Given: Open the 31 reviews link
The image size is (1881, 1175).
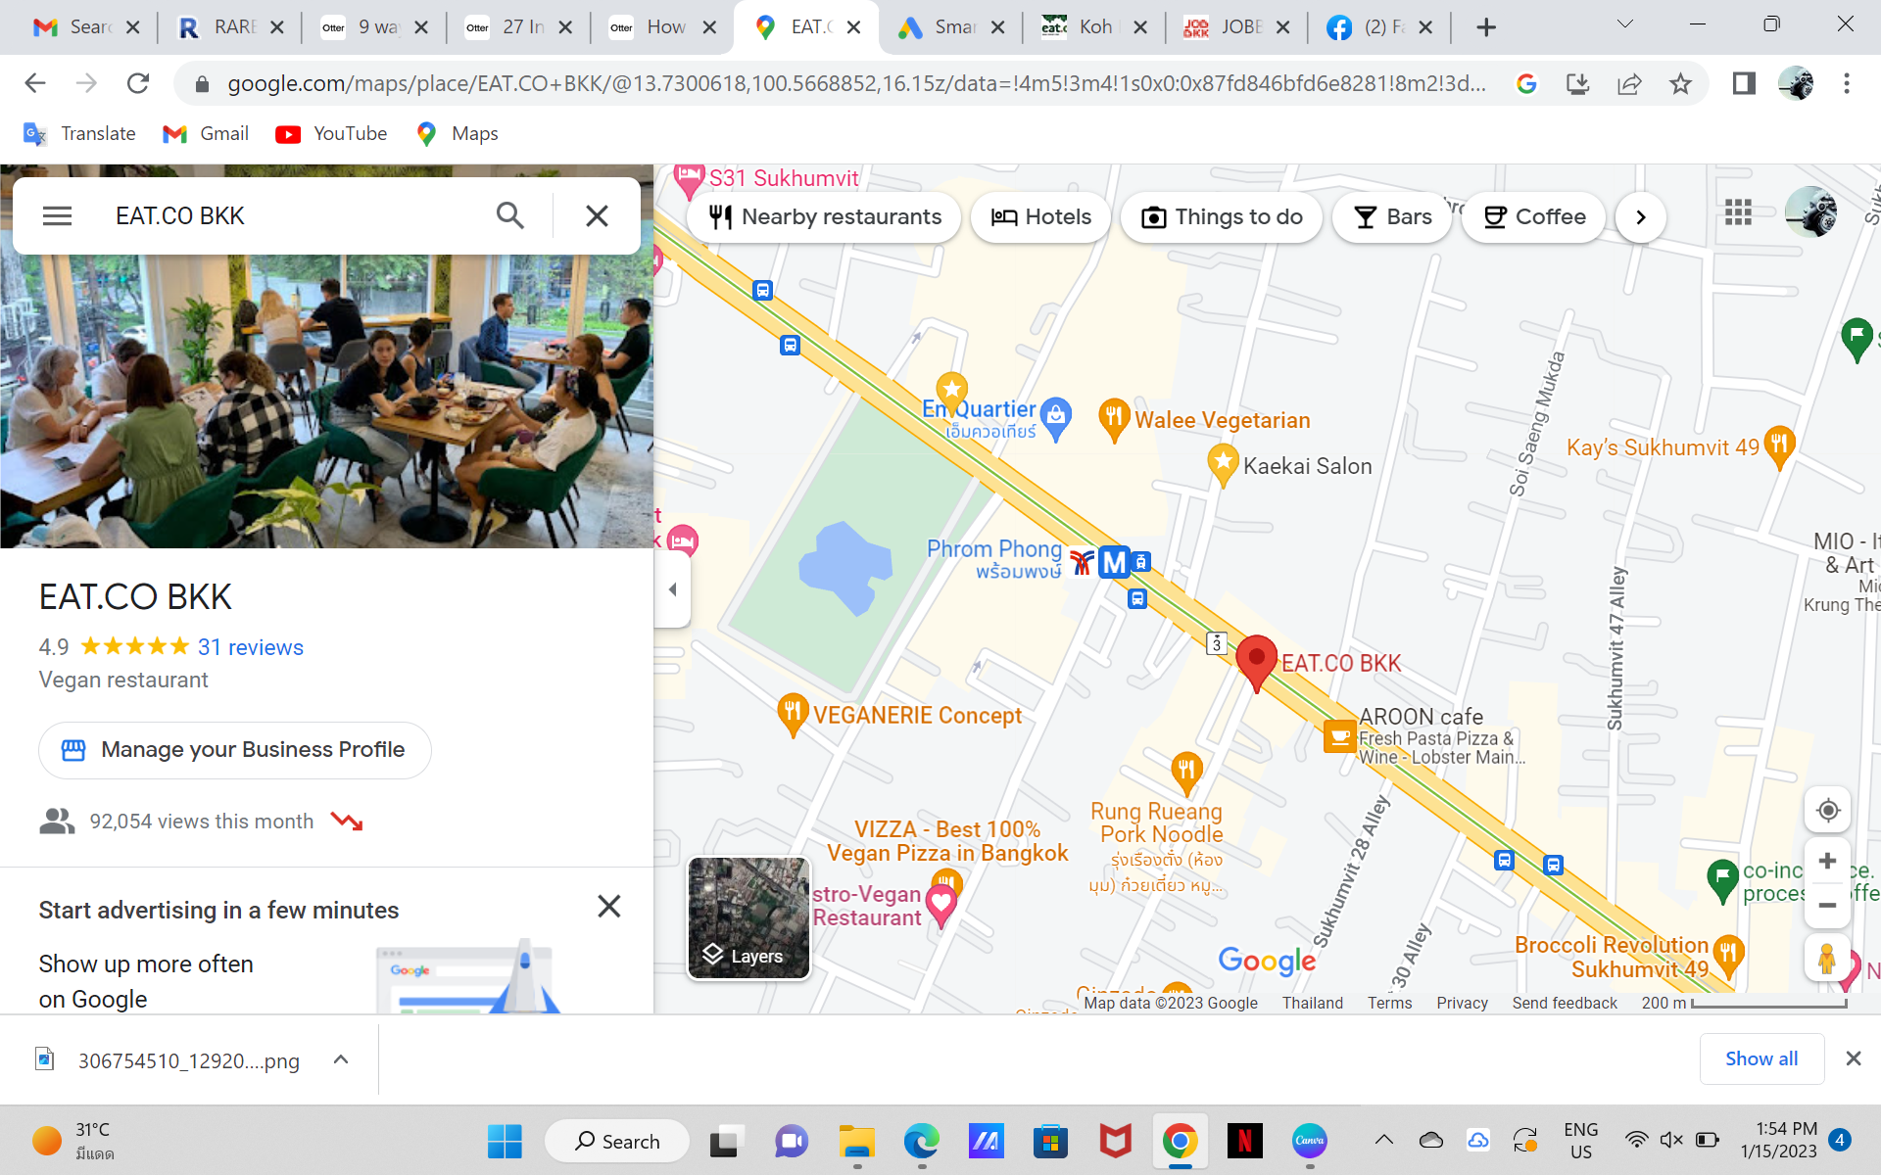Looking at the screenshot, I should [251, 647].
